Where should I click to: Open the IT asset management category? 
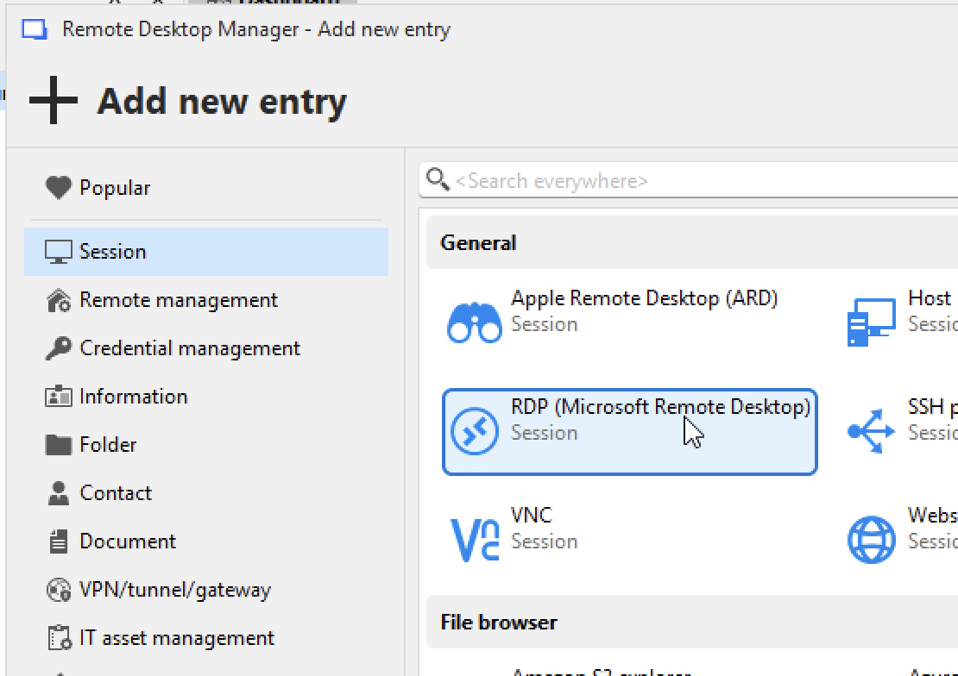click(176, 638)
